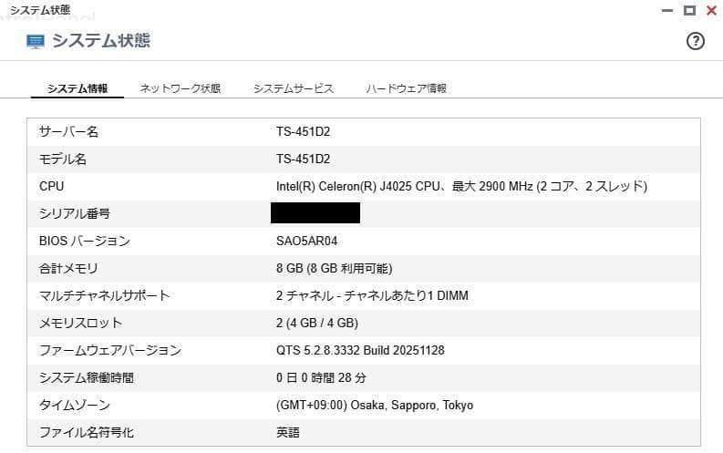This screenshot has width=723, height=453.
Task: Select the Intel Celeron J4025 CPU text
Action: (461, 187)
